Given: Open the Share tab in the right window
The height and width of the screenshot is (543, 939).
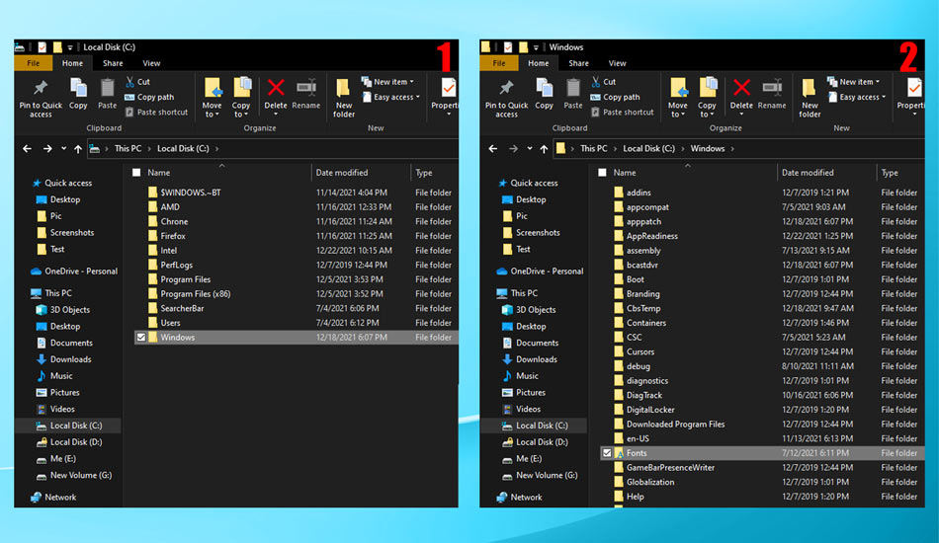Looking at the screenshot, I should pyautogui.click(x=579, y=63).
